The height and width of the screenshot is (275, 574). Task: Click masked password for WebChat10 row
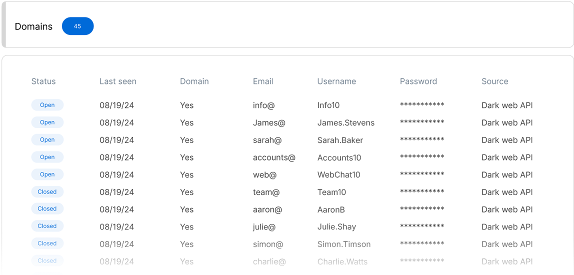click(x=422, y=175)
